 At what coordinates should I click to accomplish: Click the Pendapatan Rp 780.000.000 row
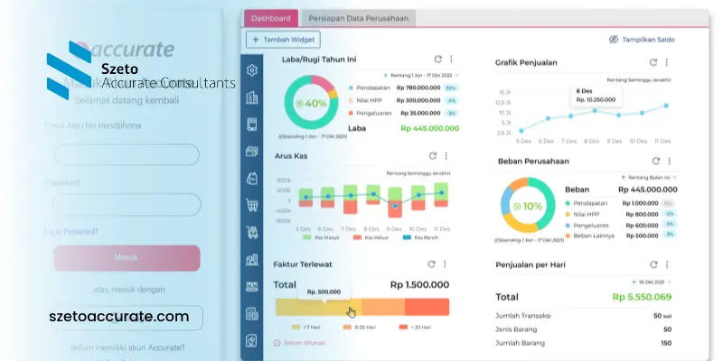pos(403,88)
